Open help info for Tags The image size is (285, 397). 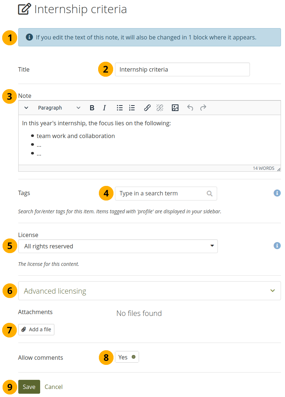(x=277, y=193)
